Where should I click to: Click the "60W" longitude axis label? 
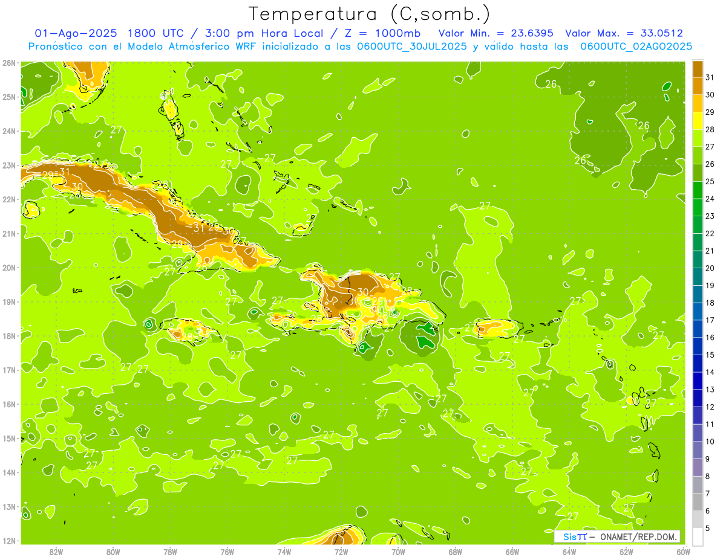(x=683, y=552)
